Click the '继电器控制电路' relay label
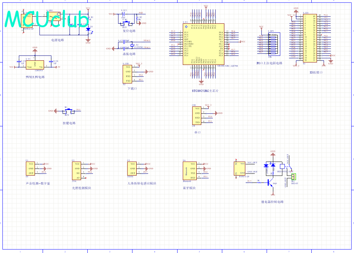354x253 pixels. 273,202
